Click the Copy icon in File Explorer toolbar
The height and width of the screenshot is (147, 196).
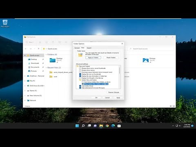point(47,42)
